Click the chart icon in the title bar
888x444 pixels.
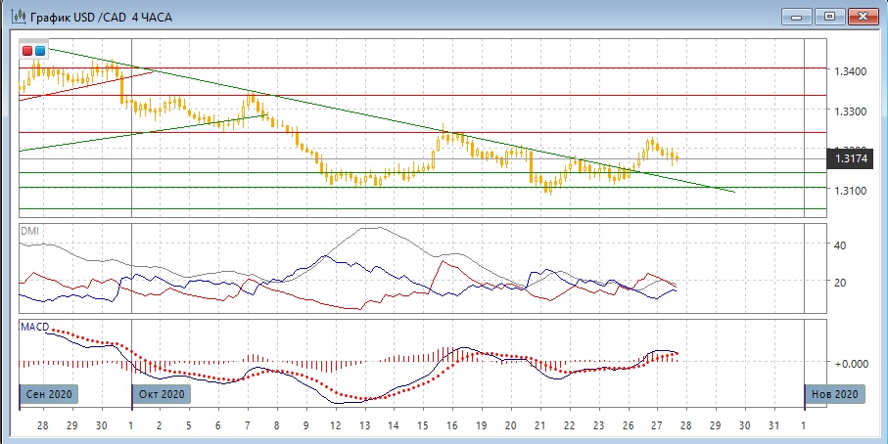pos(18,17)
